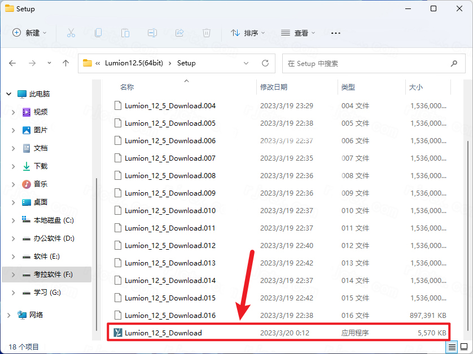
Task: Click the Delete trash can icon
Action: (x=207, y=33)
